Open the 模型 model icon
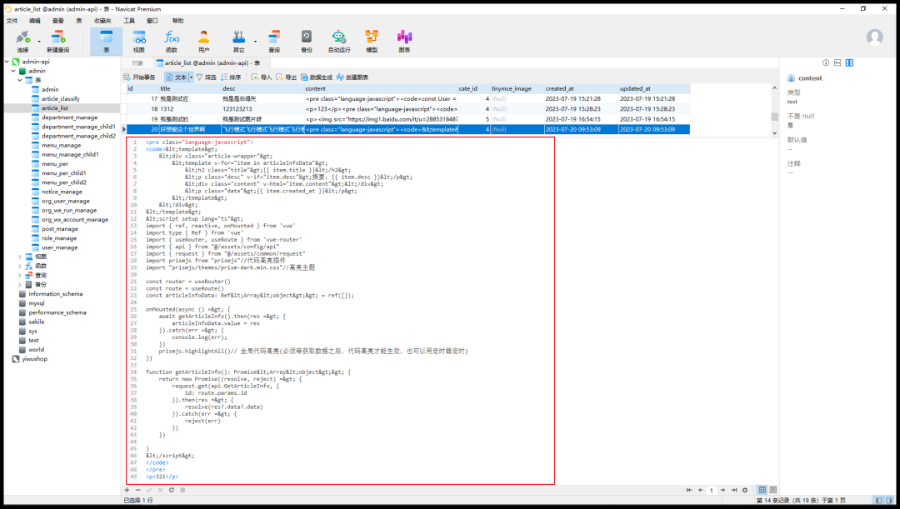The width and height of the screenshot is (900, 509). coord(372,42)
